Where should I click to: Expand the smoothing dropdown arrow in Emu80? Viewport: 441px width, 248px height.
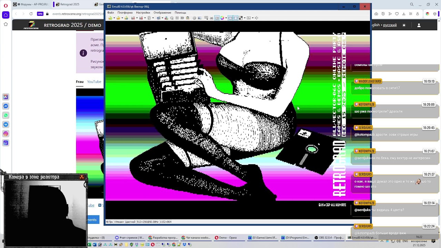tap(244, 18)
